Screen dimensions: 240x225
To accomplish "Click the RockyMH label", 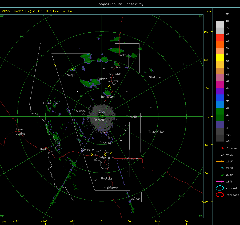I will pyautogui.click(x=70, y=75).
